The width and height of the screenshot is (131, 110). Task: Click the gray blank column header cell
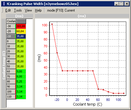[x=21, y=21]
